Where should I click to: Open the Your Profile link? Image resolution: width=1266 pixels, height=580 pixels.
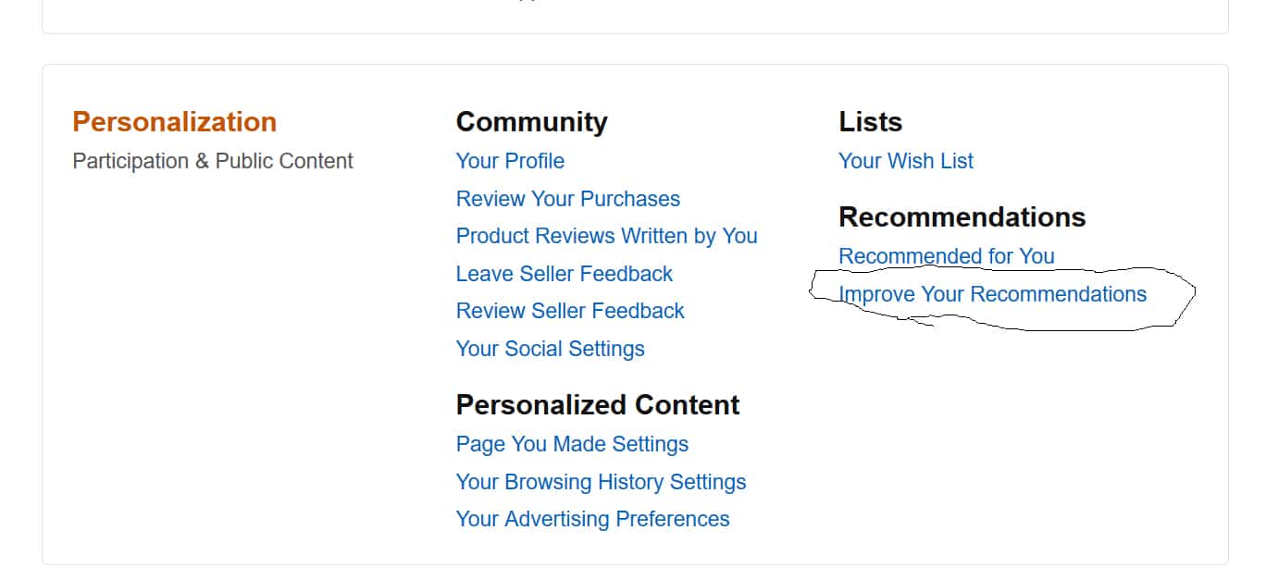point(510,161)
